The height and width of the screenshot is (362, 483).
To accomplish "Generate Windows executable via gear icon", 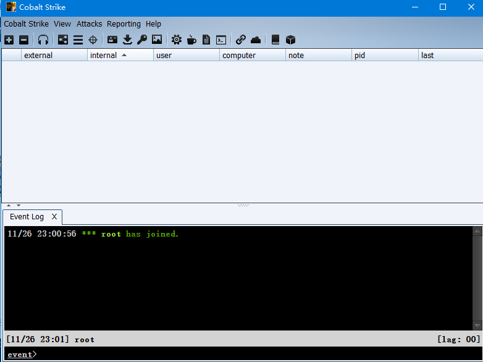I will coord(177,40).
